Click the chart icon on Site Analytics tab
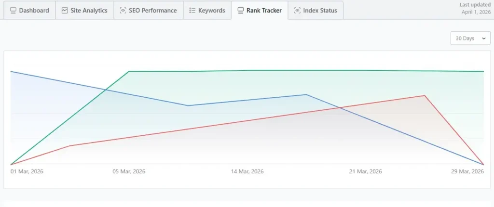 [x=65, y=10]
